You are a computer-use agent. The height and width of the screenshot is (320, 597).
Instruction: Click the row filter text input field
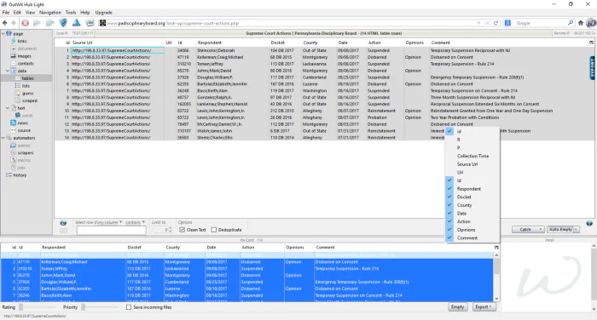111,231
